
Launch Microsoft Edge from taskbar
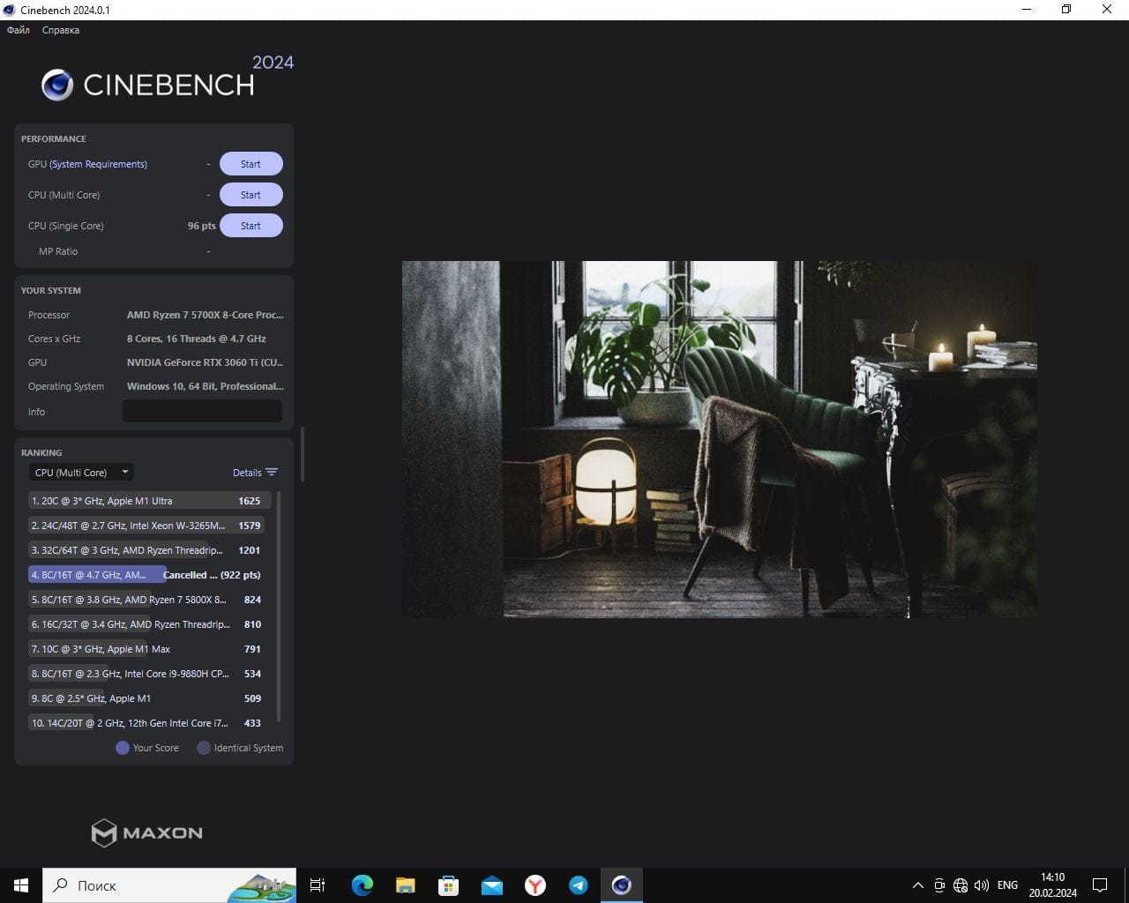click(x=362, y=885)
